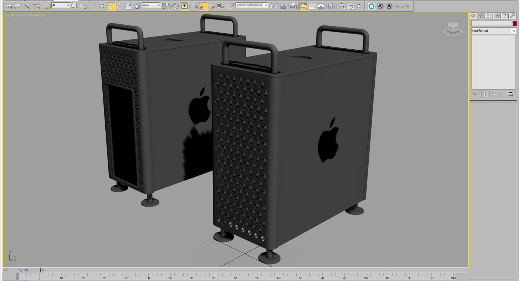Open the Perspective viewport label menu
Image resolution: width=520 pixels, height=281 pixels.
pyautogui.click(x=19, y=15)
